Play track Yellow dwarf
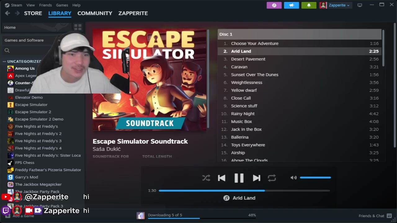The width and height of the screenshot is (397, 223). 300,90
